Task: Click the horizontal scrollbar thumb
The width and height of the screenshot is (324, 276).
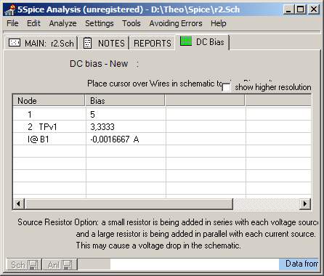Action: [129, 204]
